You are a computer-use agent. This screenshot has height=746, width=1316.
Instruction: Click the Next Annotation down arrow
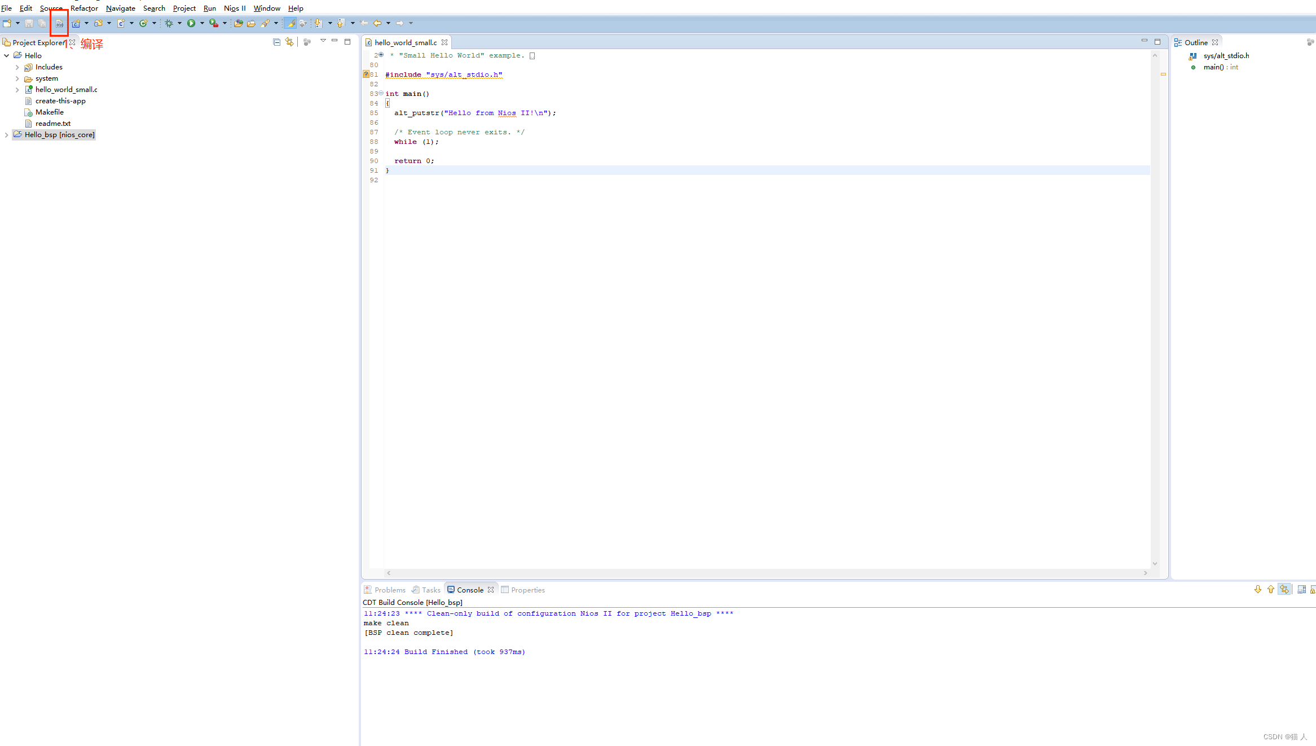(x=318, y=23)
